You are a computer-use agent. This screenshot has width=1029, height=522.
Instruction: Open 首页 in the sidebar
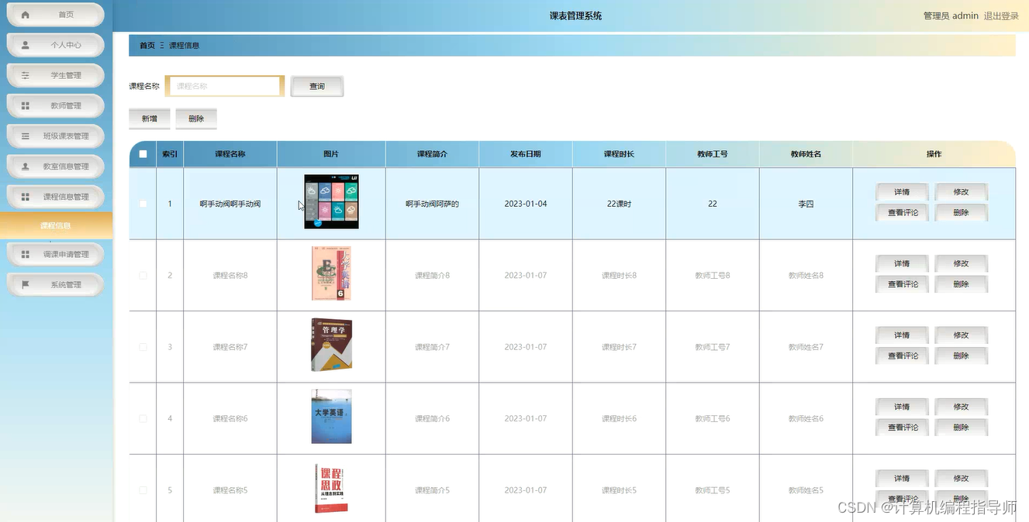pyautogui.click(x=55, y=15)
